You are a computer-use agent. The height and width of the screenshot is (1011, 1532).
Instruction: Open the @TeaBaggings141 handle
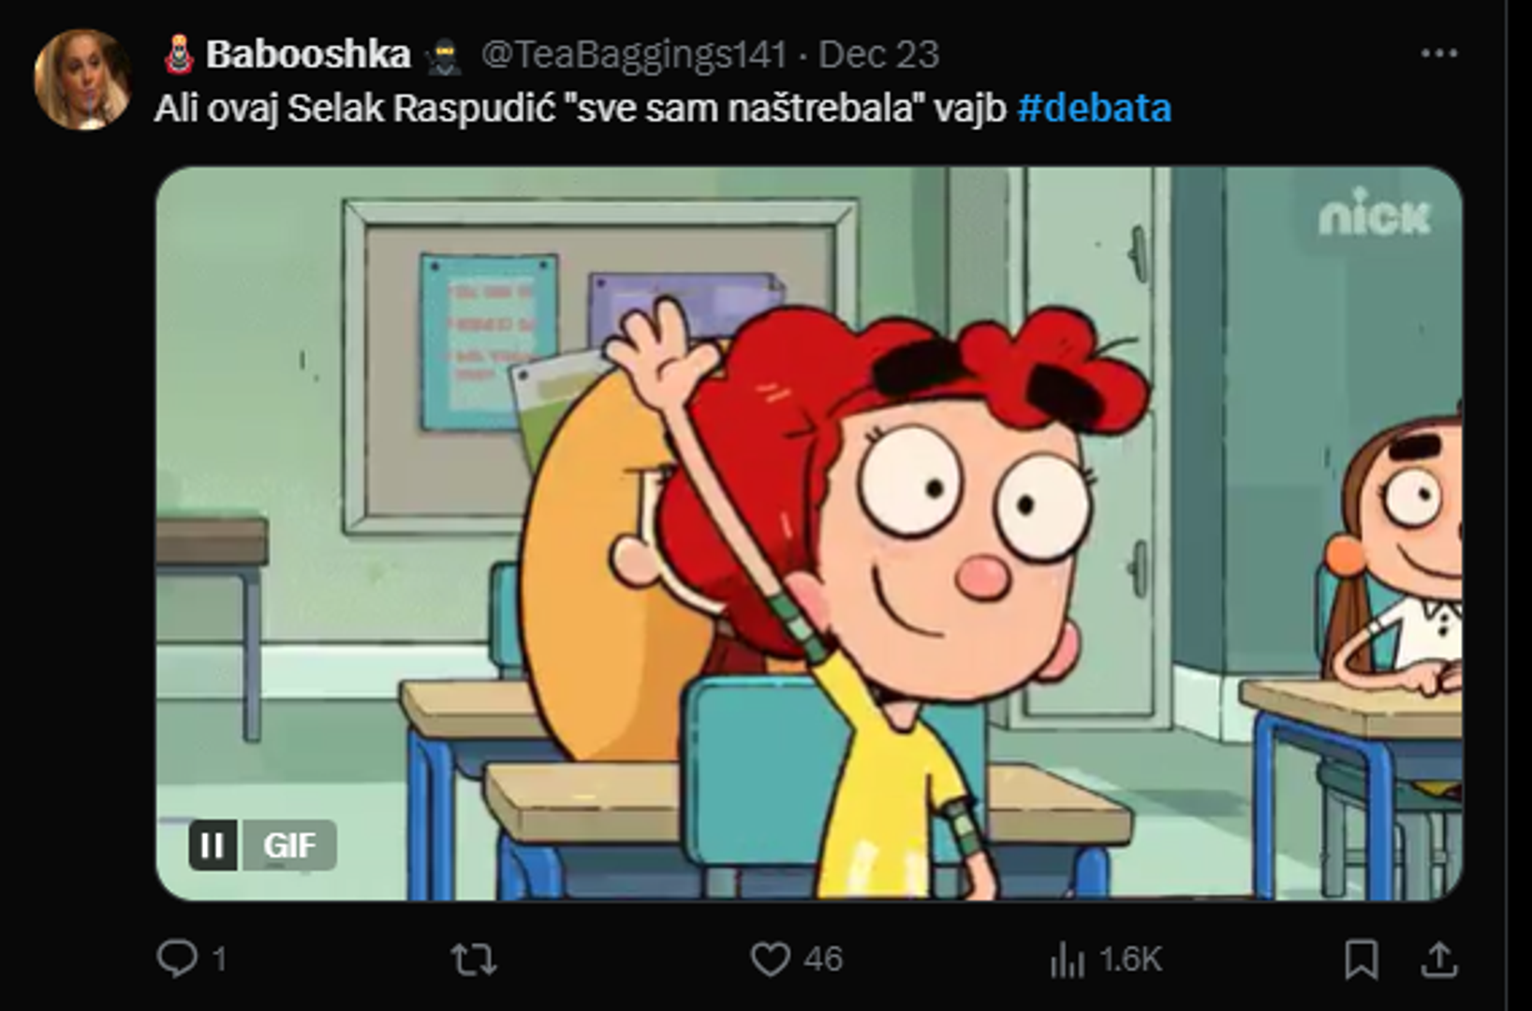click(634, 54)
